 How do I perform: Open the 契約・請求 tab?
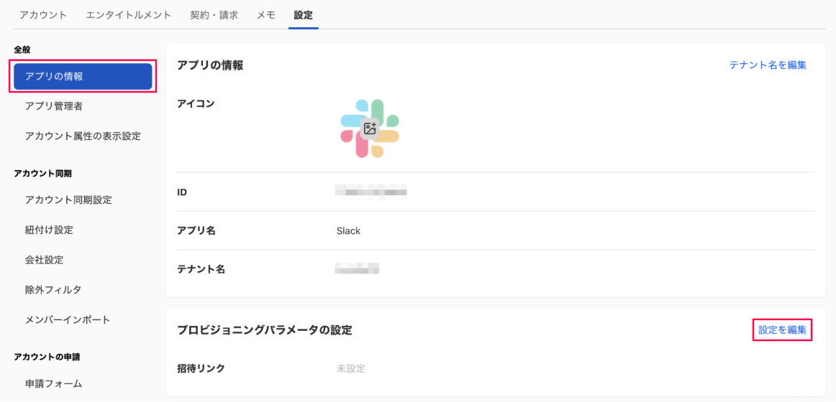pyautogui.click(x=214, y=15)
